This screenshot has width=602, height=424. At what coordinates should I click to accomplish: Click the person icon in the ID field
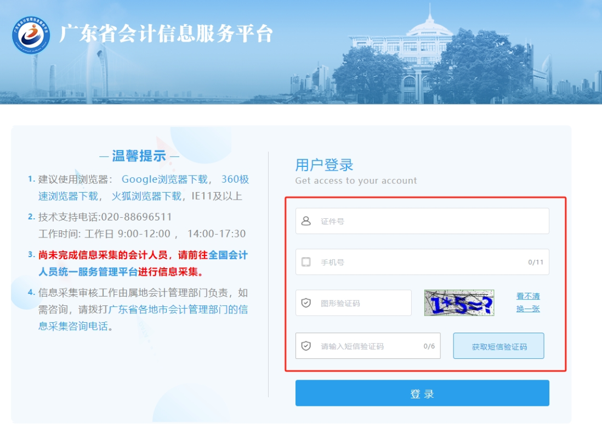point(306,221)
